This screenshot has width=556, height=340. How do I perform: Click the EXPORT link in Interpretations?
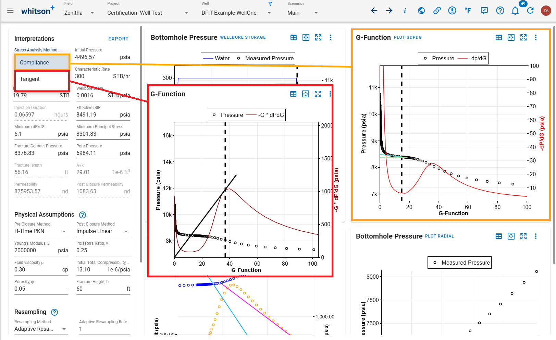click(x=119, y=39)
